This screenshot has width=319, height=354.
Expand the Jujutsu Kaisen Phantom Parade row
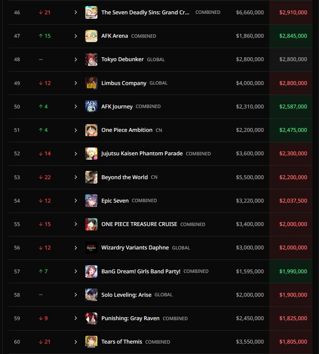point(76,154)
